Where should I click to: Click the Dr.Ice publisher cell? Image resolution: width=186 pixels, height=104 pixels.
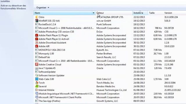[99, 32]
